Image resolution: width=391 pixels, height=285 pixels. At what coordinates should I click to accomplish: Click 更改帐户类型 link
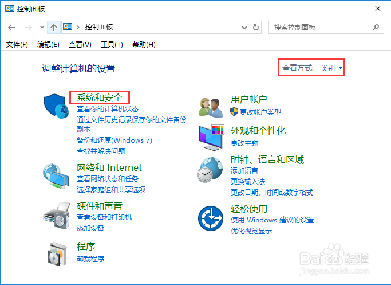260,112
